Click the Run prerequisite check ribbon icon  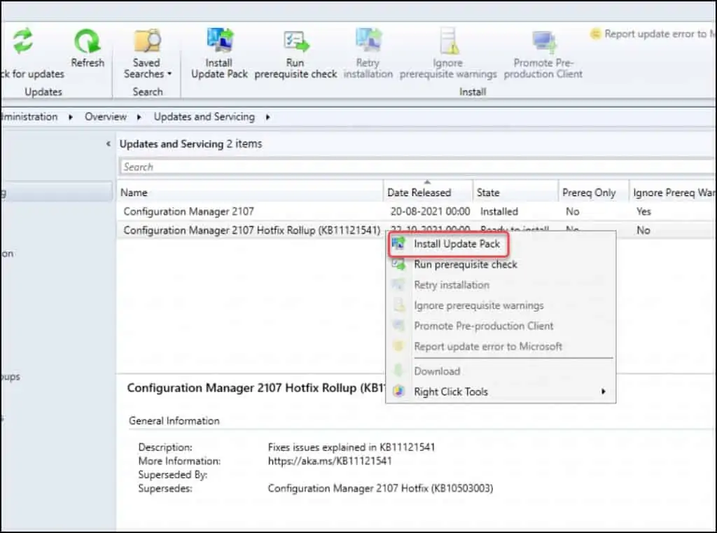(x=296, y=41)
